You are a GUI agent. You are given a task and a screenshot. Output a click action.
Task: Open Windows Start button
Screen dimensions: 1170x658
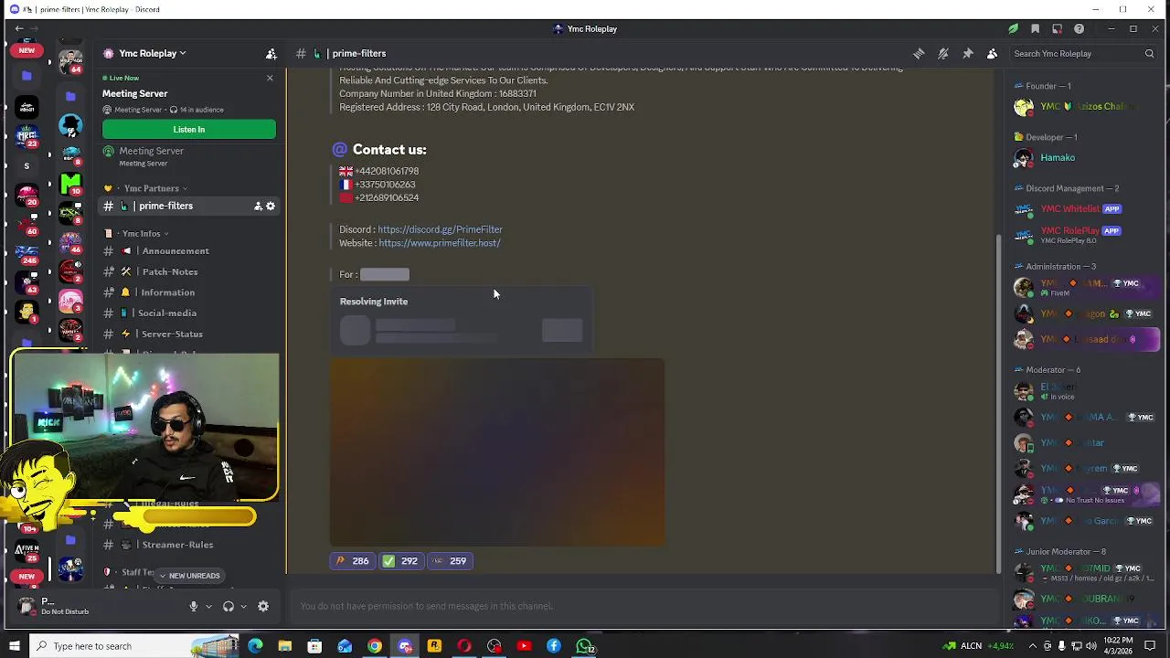click(x=14, y=646)
